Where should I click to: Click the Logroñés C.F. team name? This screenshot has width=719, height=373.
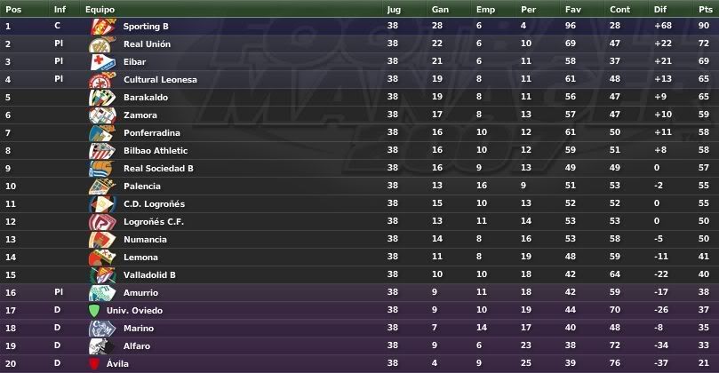[x=154, y=222]
